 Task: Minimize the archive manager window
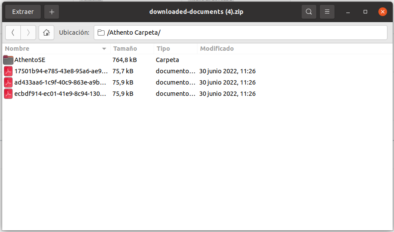[348, 12]
